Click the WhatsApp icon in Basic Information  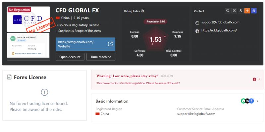tap(243, 101)
